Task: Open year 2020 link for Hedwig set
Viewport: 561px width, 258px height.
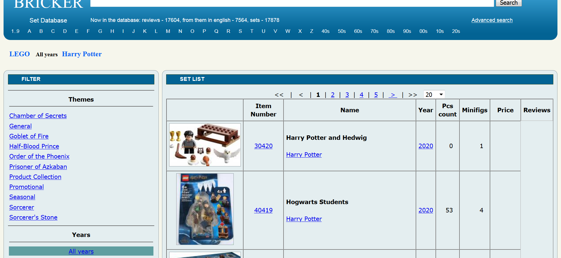Action: pos(426,146)
